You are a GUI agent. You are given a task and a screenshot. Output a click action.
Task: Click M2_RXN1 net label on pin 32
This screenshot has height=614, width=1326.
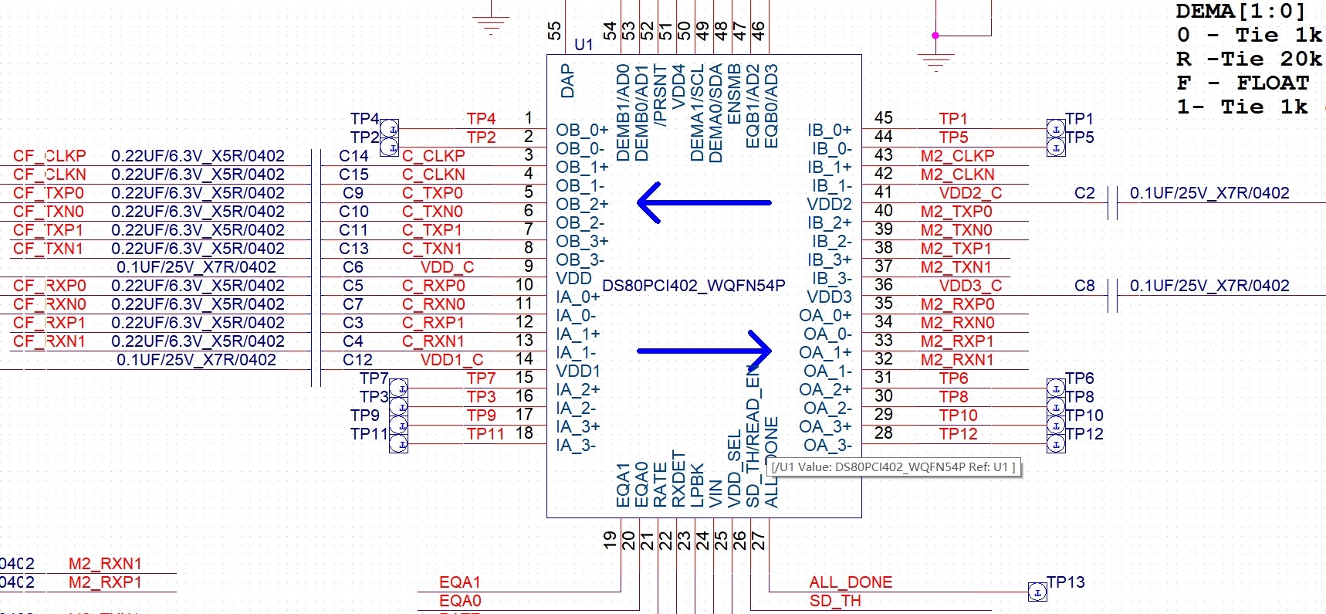point(957,360)
